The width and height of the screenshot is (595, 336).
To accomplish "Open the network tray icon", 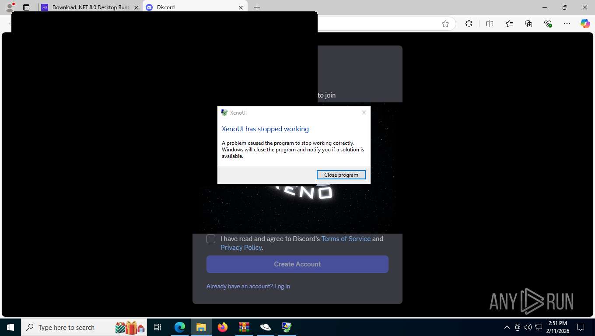I will (539, 327).
